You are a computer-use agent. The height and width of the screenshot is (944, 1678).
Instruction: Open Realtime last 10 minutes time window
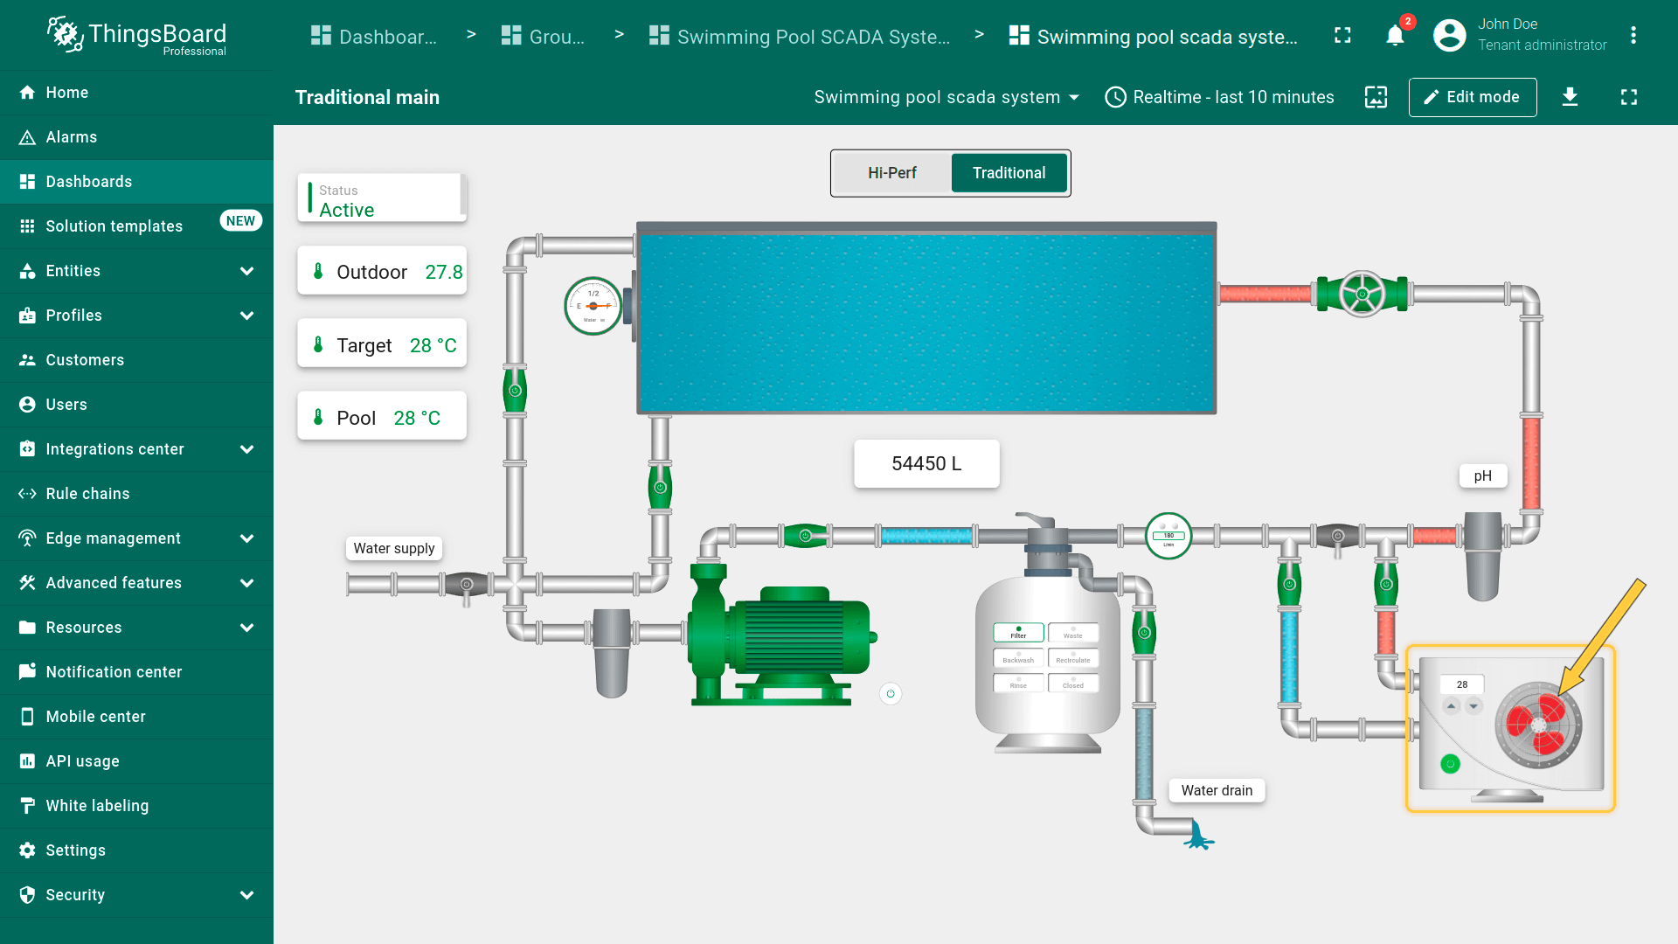pyautogui.click(x=1219, y=97)
